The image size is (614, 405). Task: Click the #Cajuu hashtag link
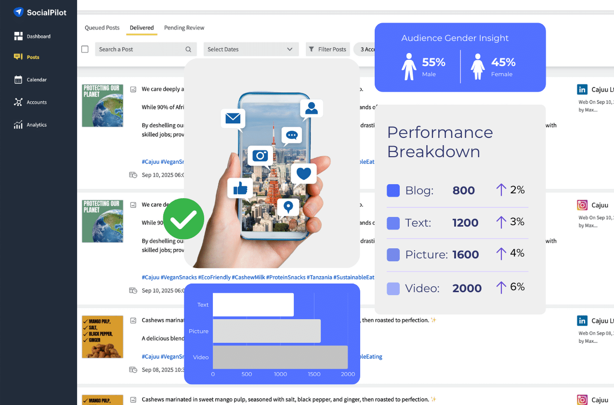(150, 277)
